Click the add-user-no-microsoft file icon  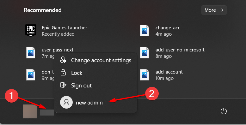pyautogui.click(x=144, y=53)
